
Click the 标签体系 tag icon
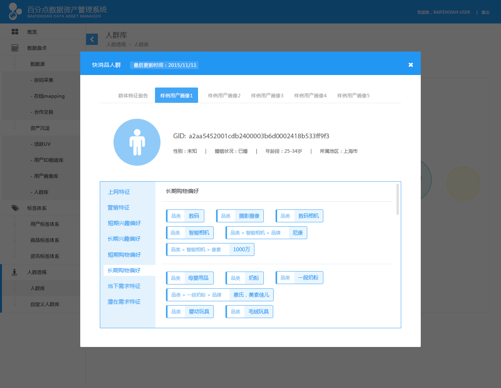coord(15,208)
